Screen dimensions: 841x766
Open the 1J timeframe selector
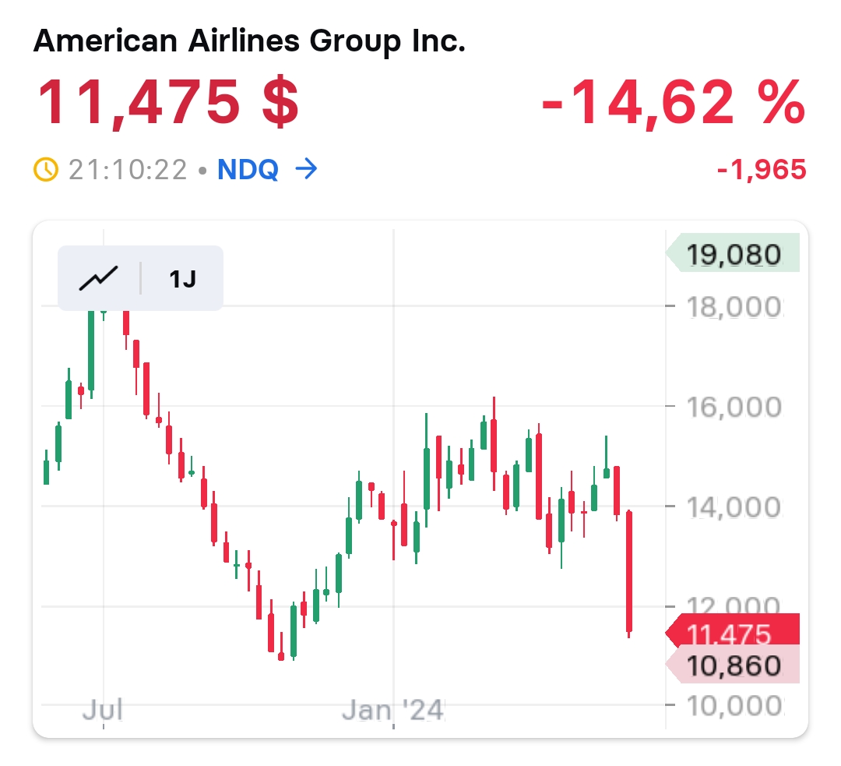coord(182,278)
